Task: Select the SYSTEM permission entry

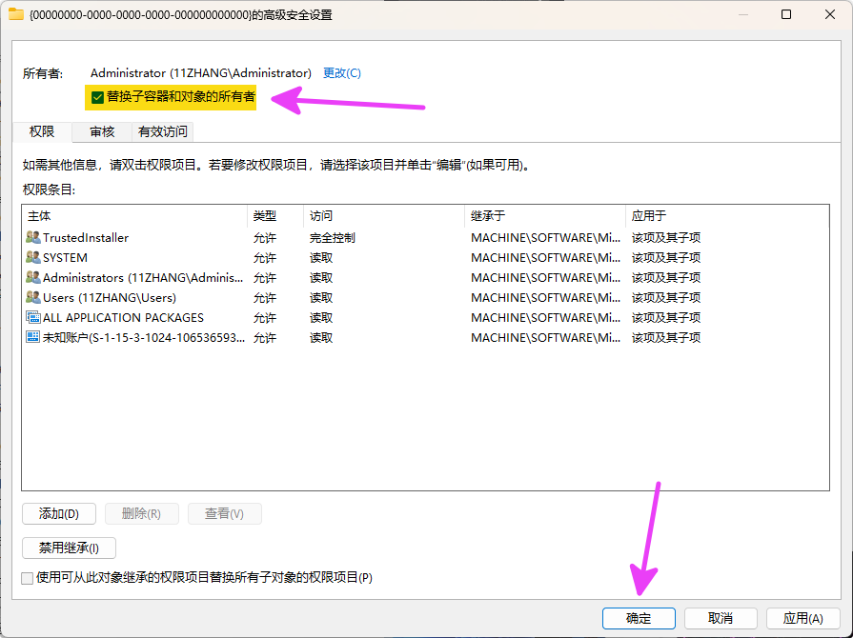Action: pos(425,258)
